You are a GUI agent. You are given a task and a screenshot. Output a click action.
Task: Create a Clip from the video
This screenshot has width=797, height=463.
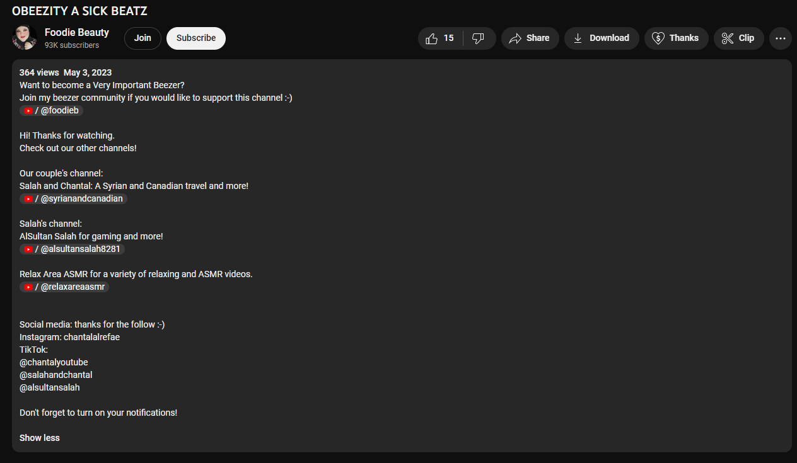pos(739,38)
